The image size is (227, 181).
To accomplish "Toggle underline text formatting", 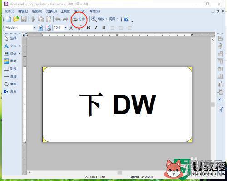I will [x=104, y=28].
